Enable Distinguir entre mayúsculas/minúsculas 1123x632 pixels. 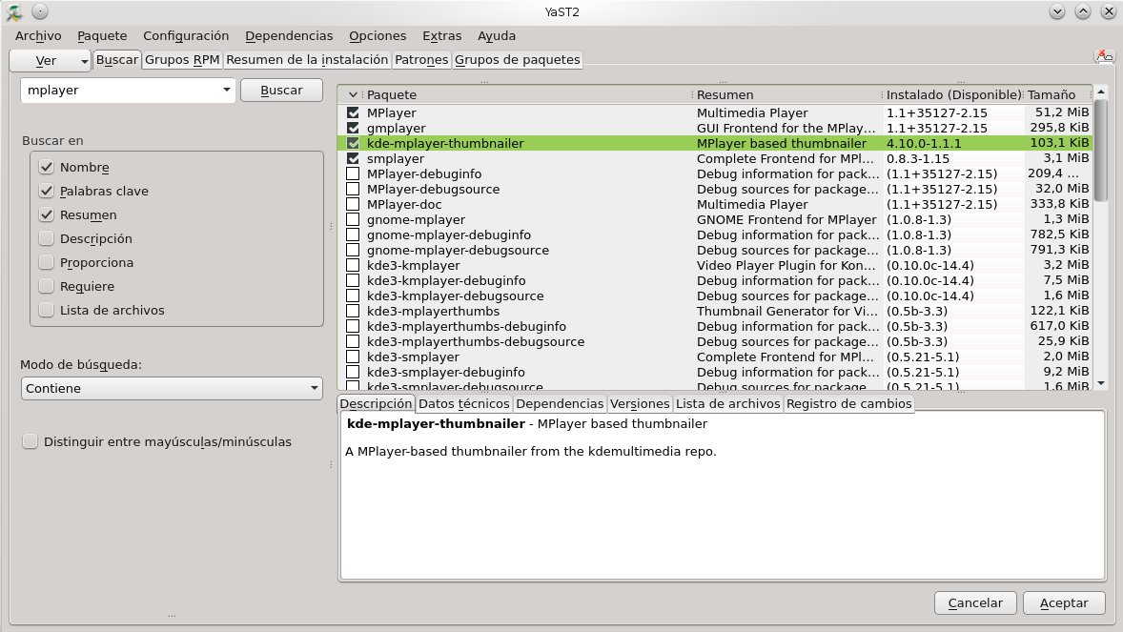point(31,441)
